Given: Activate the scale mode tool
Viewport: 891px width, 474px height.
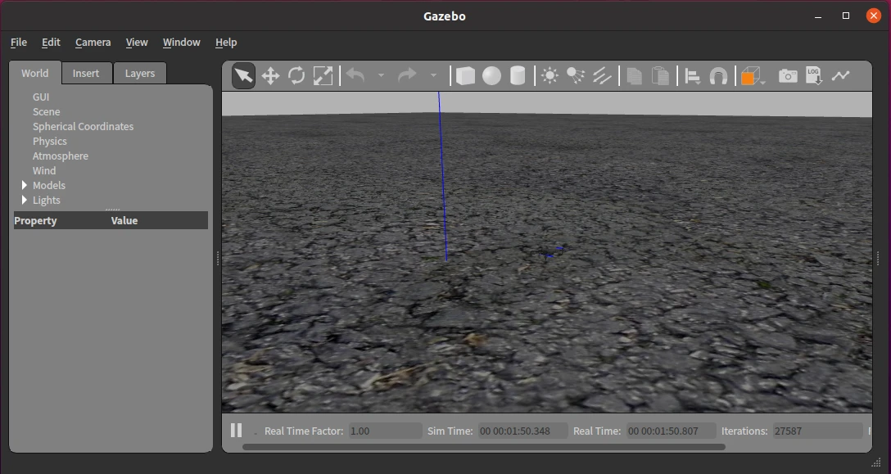Looking at the screenshot, I should [x=323, y=75].
